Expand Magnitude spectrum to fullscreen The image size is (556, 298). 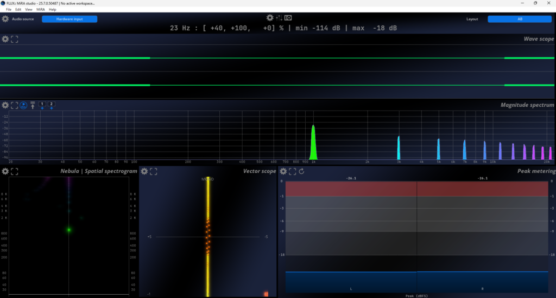15,105
